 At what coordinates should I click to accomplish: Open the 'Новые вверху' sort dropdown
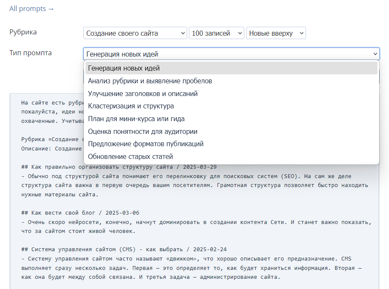(x=276, y=33)
